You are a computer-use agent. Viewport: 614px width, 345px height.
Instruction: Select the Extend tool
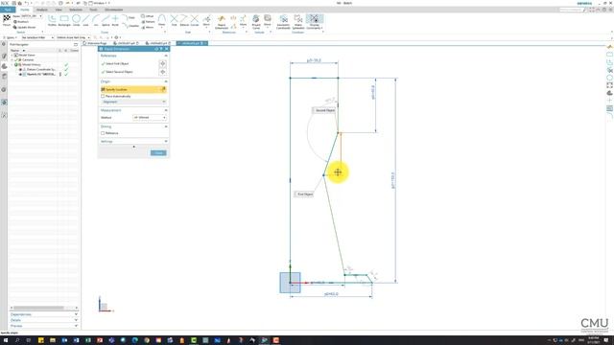pyautogui.click(x=184, y=20)
